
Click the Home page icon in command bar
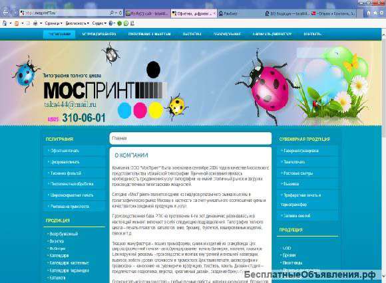5,24
